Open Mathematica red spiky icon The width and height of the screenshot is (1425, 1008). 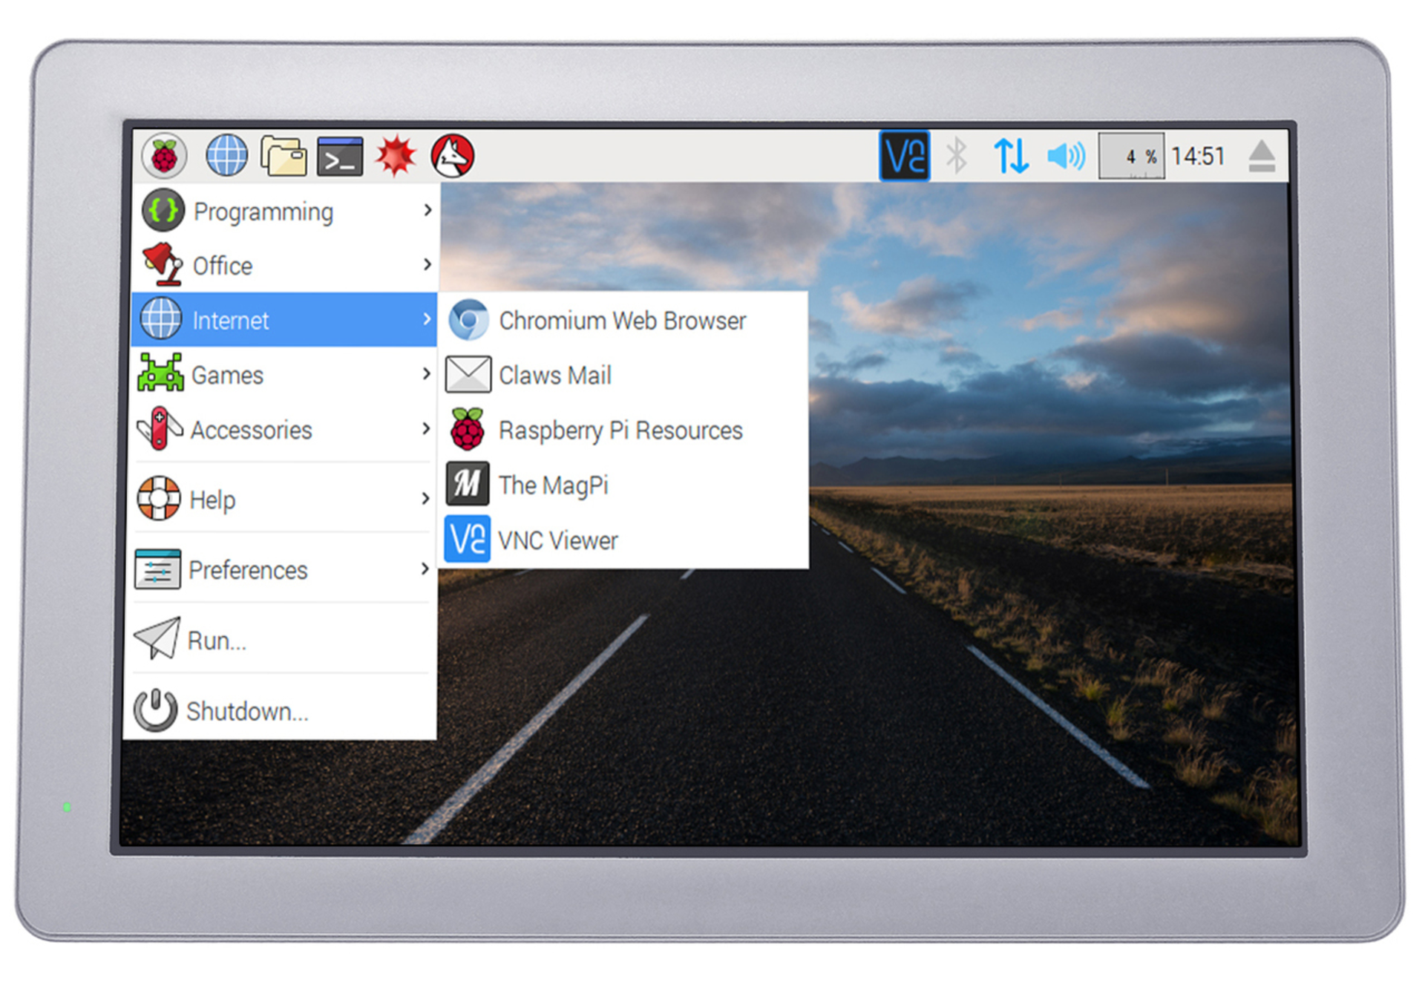click(396, 157)
